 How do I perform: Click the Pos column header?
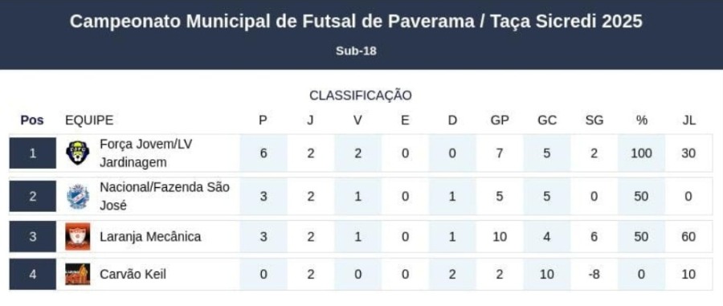(x=32, y=120)
